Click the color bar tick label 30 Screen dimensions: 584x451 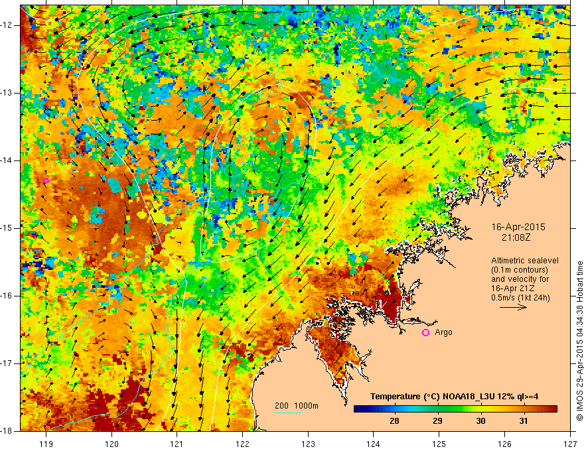click(x=481, y=421)
